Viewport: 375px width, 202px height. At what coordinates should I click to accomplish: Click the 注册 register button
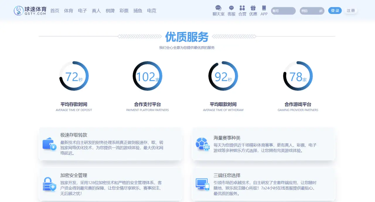351,11
